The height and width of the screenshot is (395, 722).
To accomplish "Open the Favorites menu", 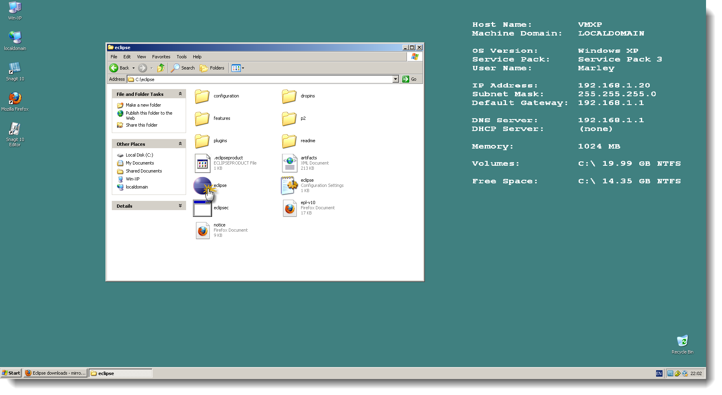I will [161, 56].
